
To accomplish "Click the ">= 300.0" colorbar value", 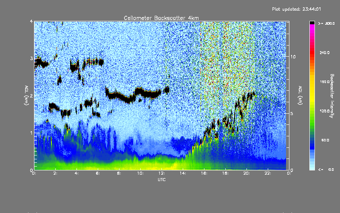I will pos(326,23).
